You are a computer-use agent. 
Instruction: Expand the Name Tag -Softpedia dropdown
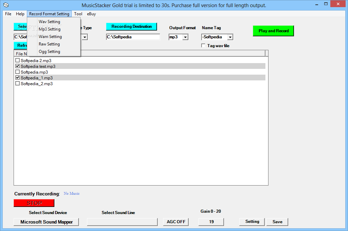[230, 37]
